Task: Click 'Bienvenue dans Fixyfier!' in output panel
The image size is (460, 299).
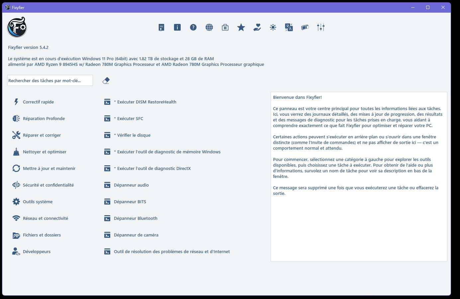Action: tap(297, 97)
